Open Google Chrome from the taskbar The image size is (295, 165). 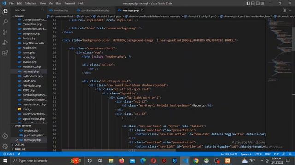(x=196, y=161)
